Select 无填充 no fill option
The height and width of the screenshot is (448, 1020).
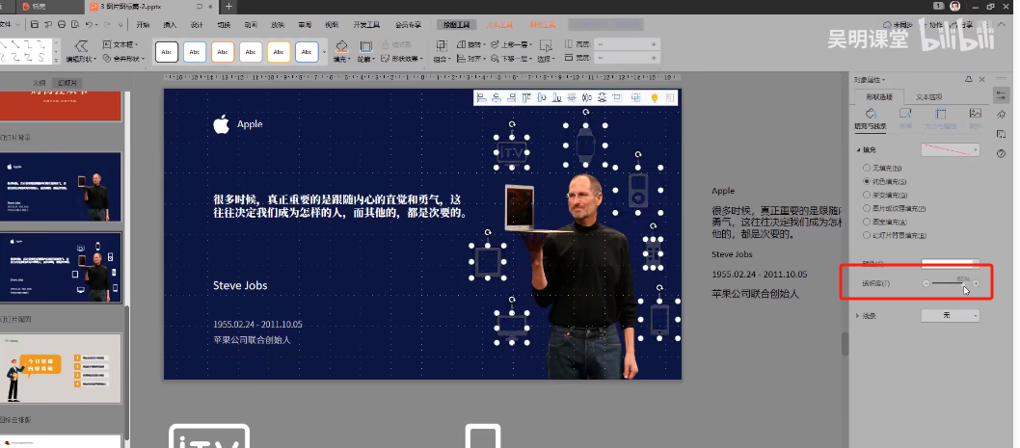tap(882, 169)
